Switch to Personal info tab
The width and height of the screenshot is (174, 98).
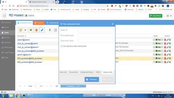point(73,72)
